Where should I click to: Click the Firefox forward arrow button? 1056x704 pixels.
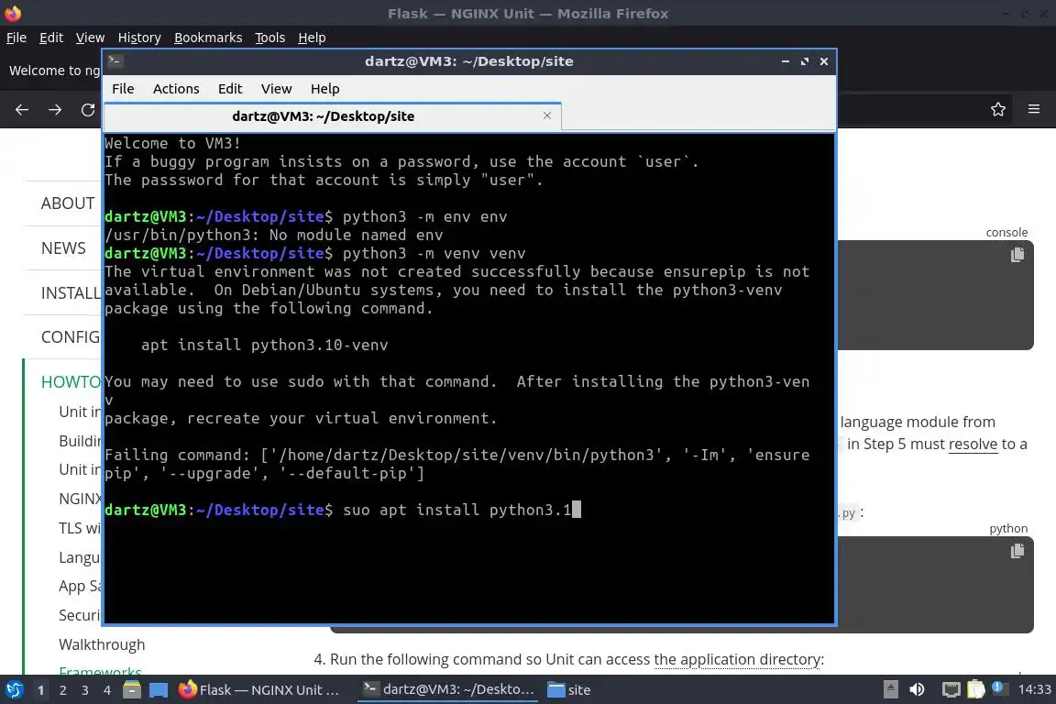point(55,109)
